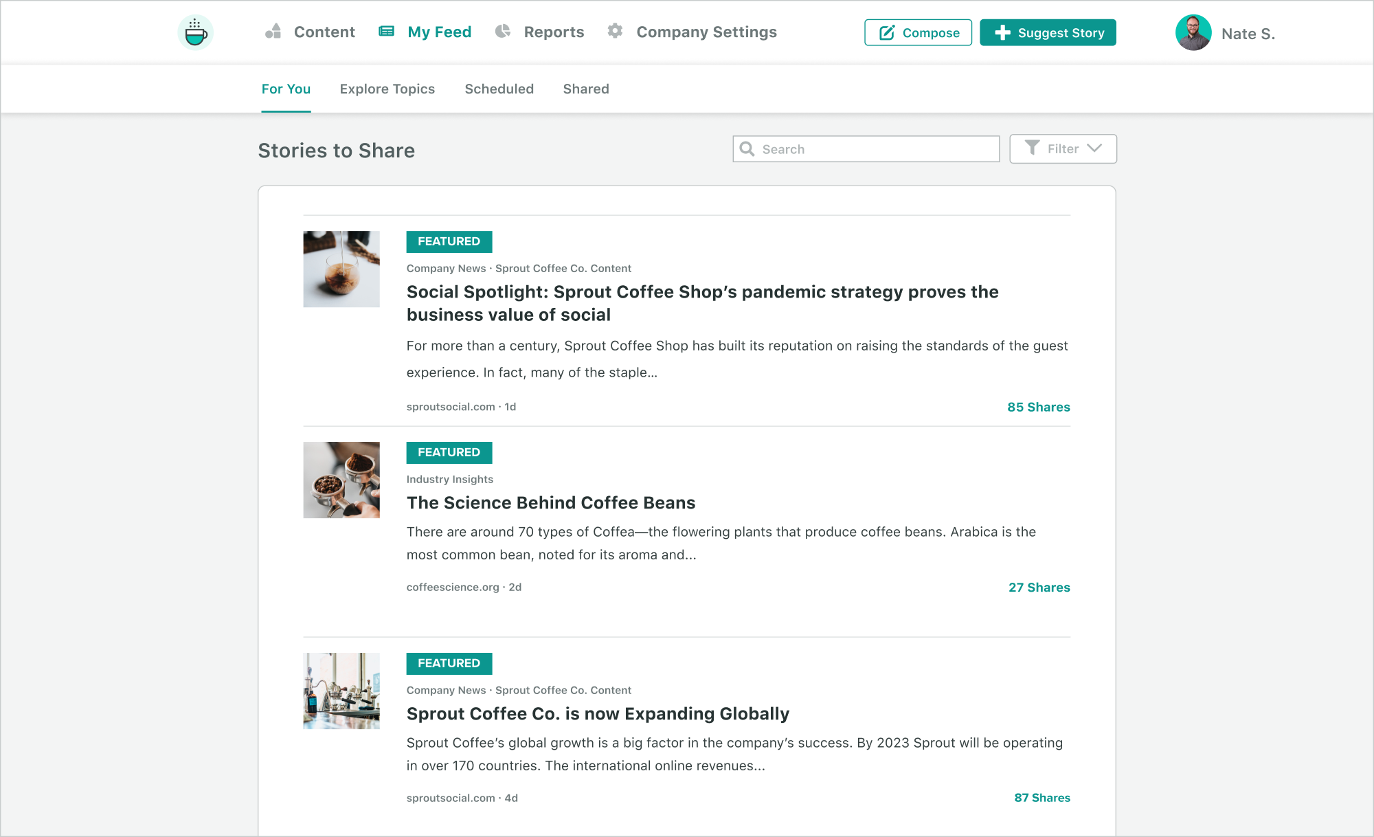Click the search input field

[868, 148]
